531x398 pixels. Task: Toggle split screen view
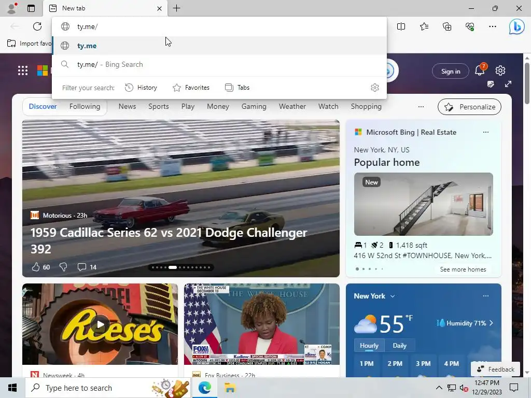tap(401, 26)
